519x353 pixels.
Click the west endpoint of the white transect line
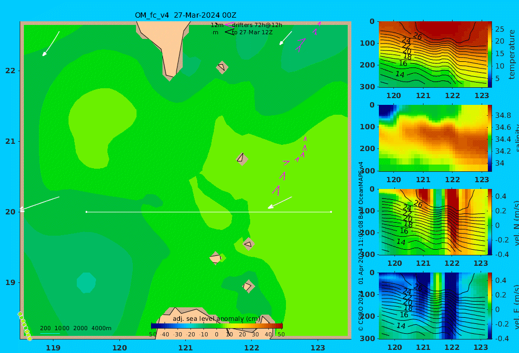tap(86, 212)
